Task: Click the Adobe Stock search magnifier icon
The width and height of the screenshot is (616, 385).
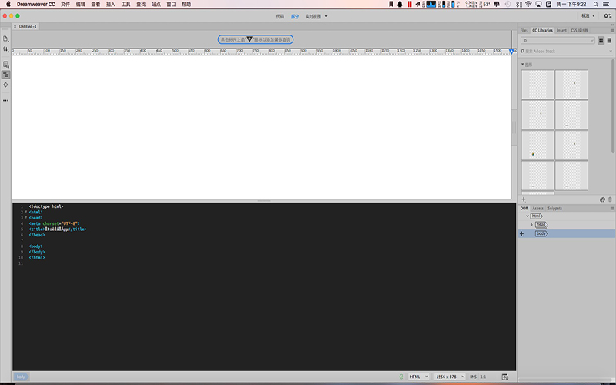Action: point(522,51)
